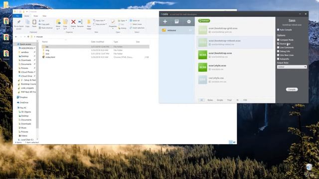
Task: Click Invert selection in the ribbon
Action: [x=137, y=28]
